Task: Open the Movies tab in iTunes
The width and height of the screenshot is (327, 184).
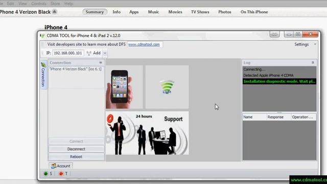Action: pyautogui.click(x=175, y=12)
